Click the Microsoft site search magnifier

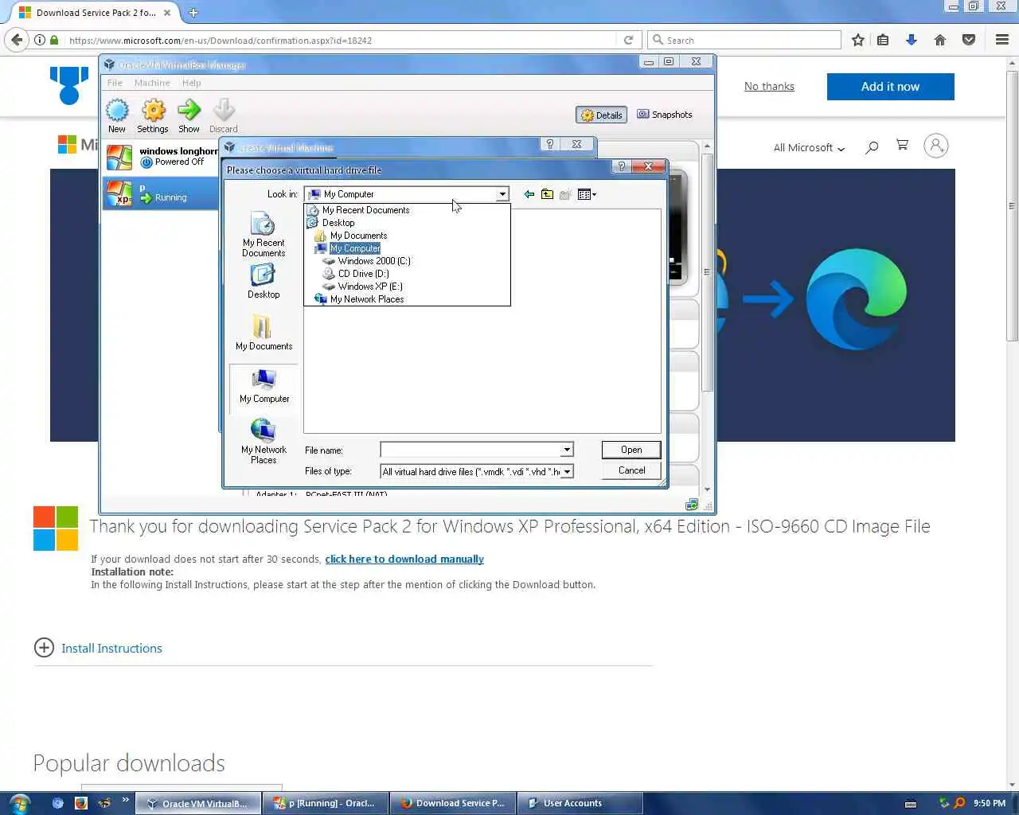click(872, 146)
